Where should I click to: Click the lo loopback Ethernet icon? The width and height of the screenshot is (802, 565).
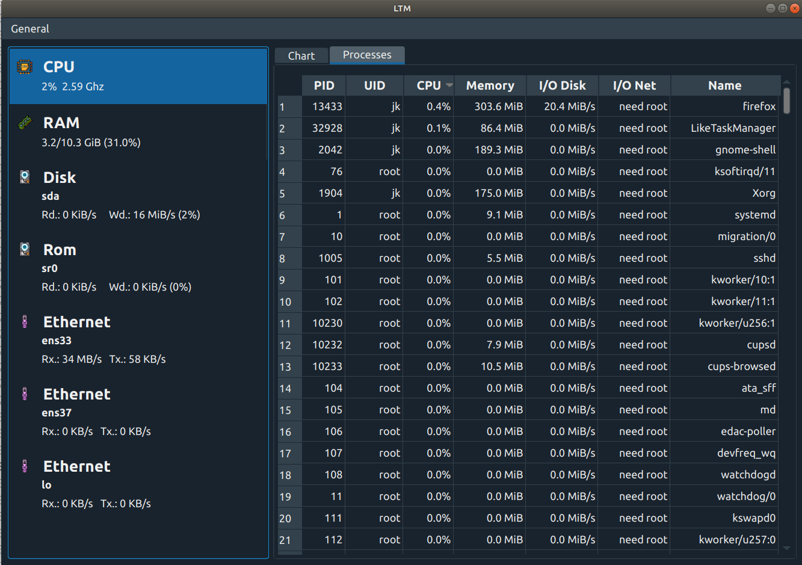[x=25, y=466]
